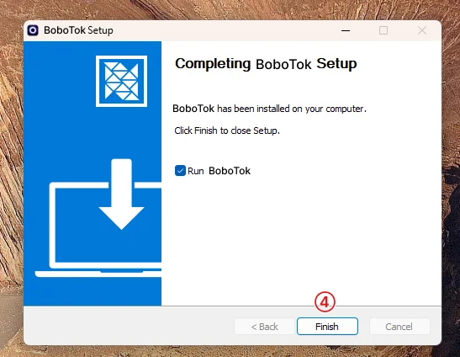
Task: Click the 'BoboTok Setup' window title text
Action: (78, 30)
